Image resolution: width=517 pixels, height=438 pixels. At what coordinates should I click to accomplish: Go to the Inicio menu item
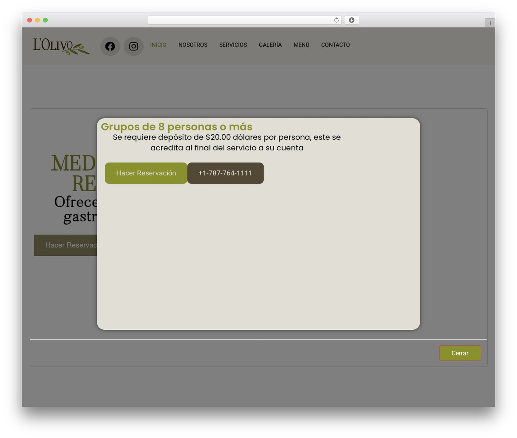158,45
